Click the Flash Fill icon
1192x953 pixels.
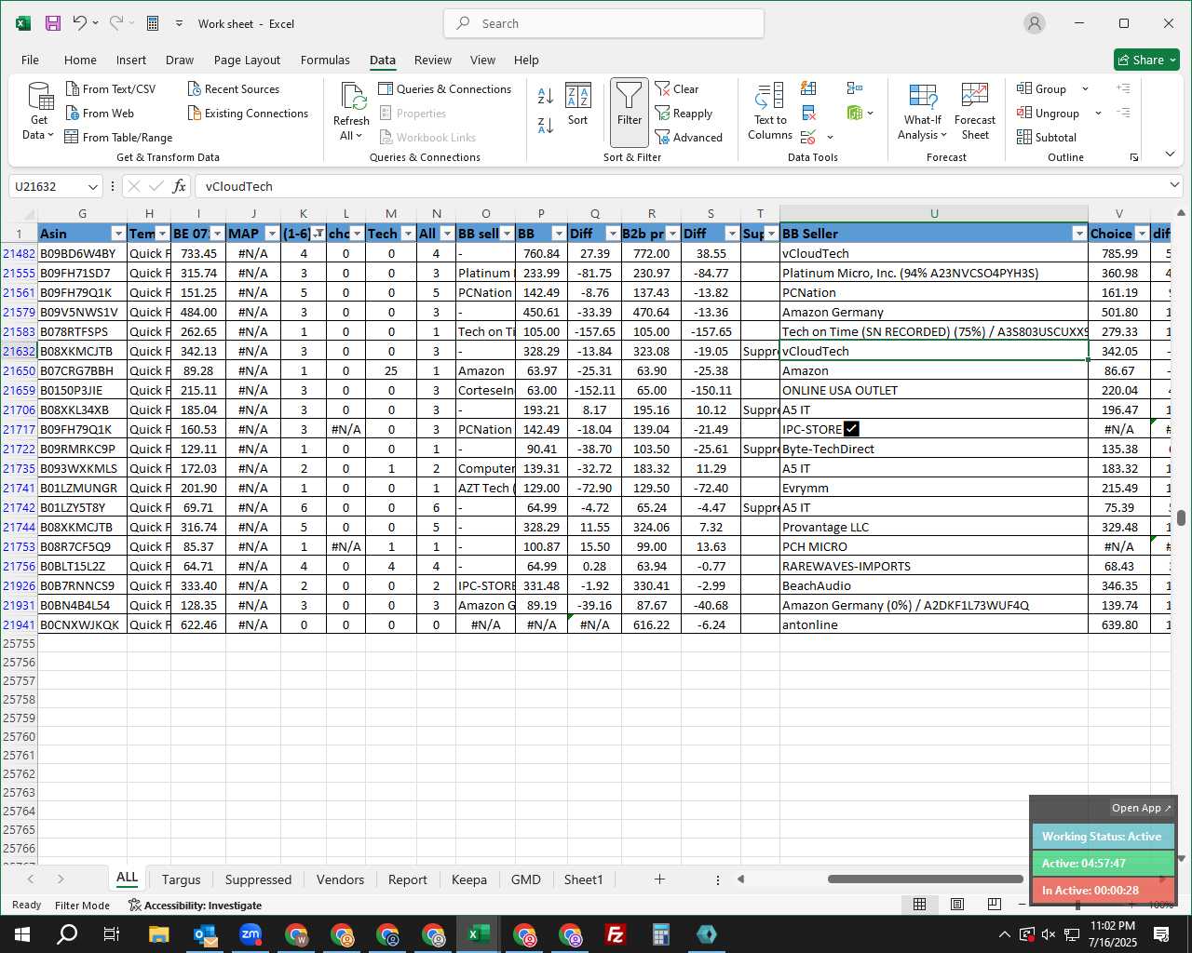pos(809,88)
